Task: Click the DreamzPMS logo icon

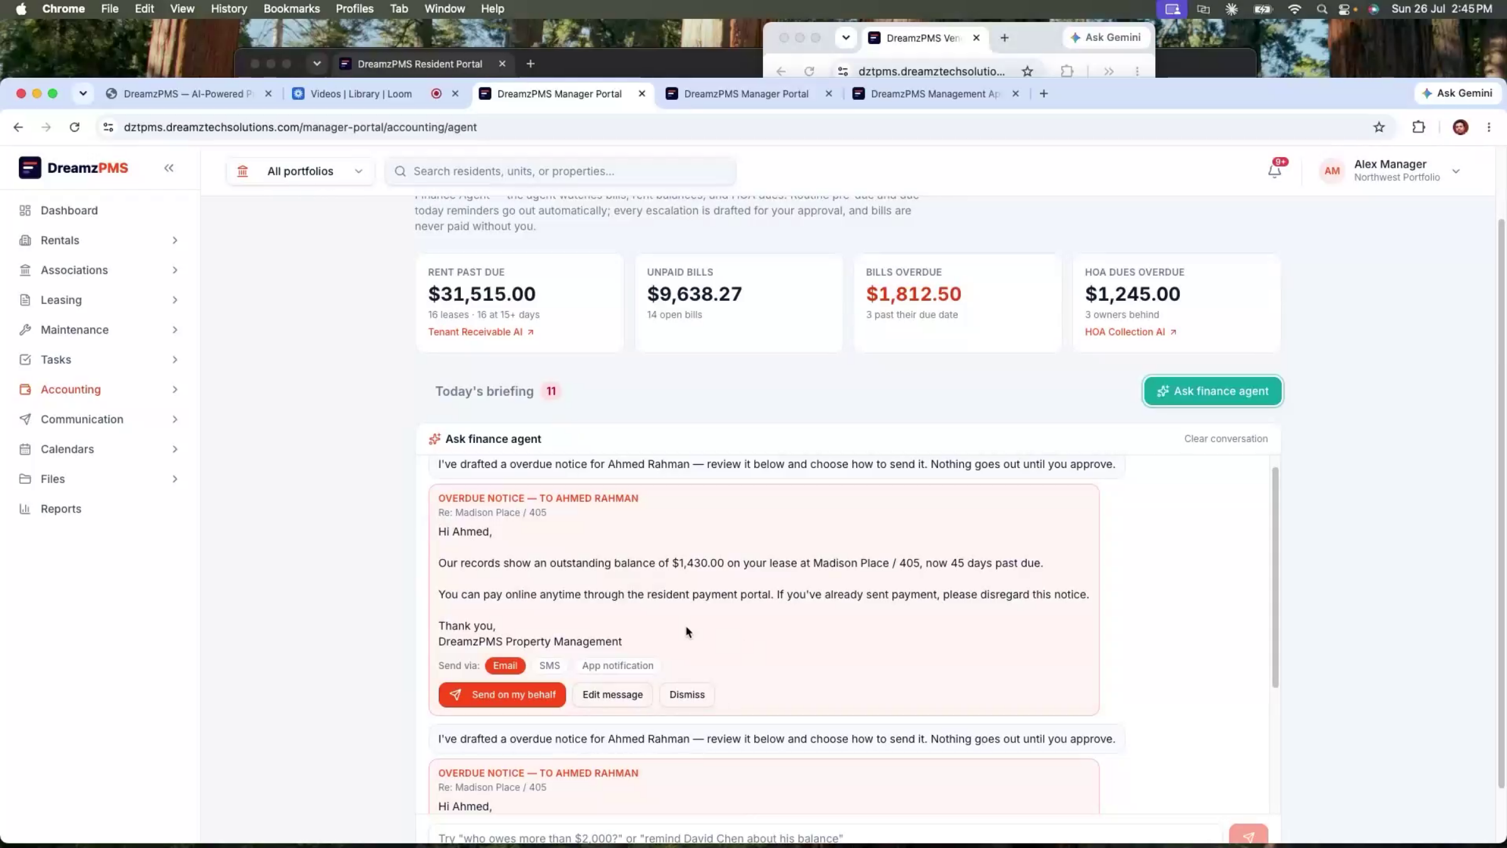Action: pyautogui.click(x=30, y=168)
